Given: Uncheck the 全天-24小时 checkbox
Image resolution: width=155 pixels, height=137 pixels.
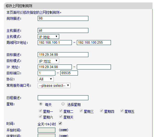Looking at the screenshot, I should pos(60,123).
